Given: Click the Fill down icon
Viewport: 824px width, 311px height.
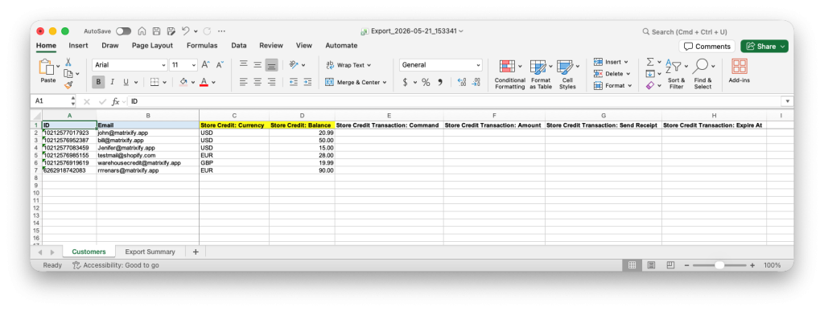Looking at the screenshot, I should click(650, 73).
